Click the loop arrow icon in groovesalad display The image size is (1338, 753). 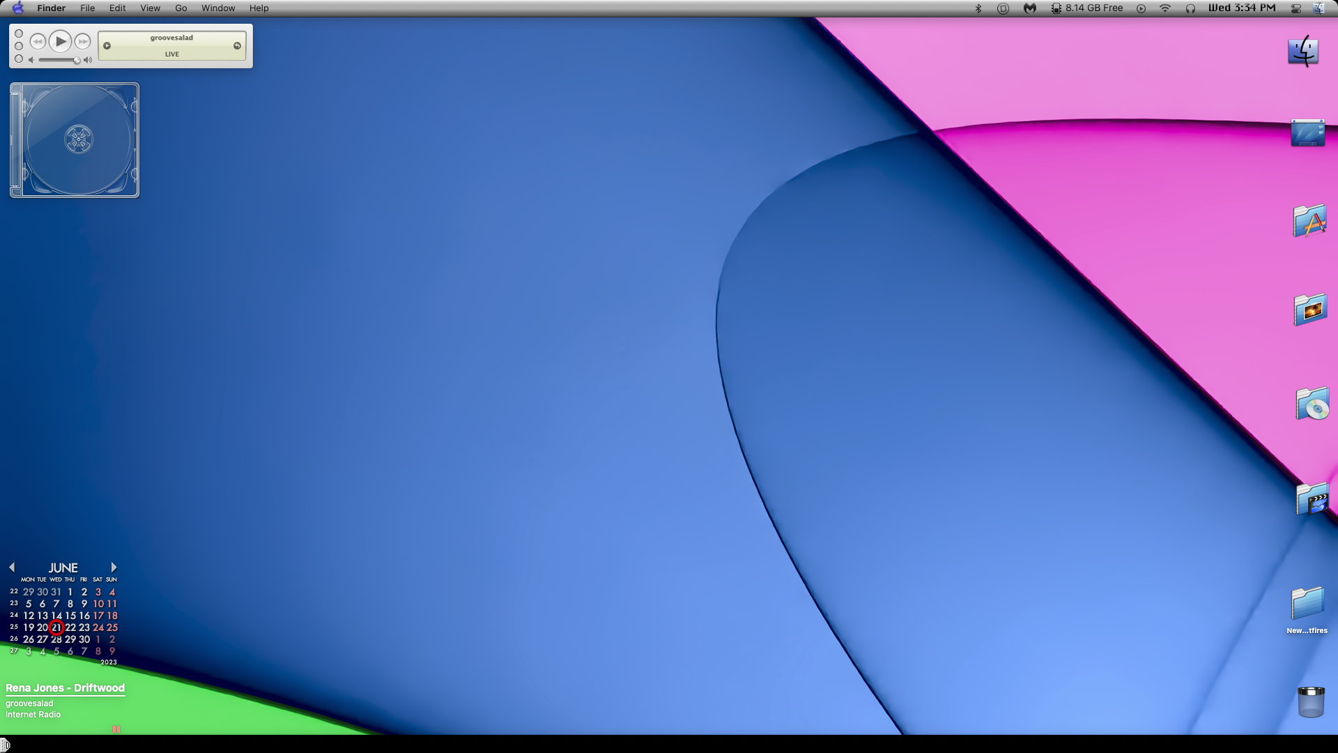(x=237, y=46)
